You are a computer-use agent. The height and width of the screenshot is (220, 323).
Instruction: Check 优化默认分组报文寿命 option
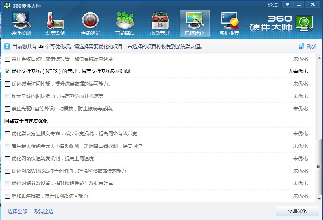pyautogui.click(x=7, y=134)
